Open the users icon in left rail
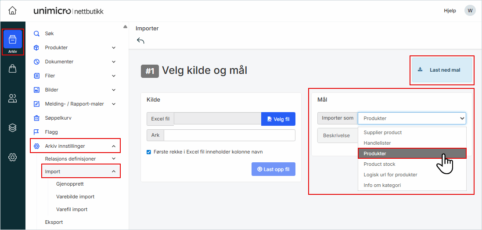 tap(12, 99)
